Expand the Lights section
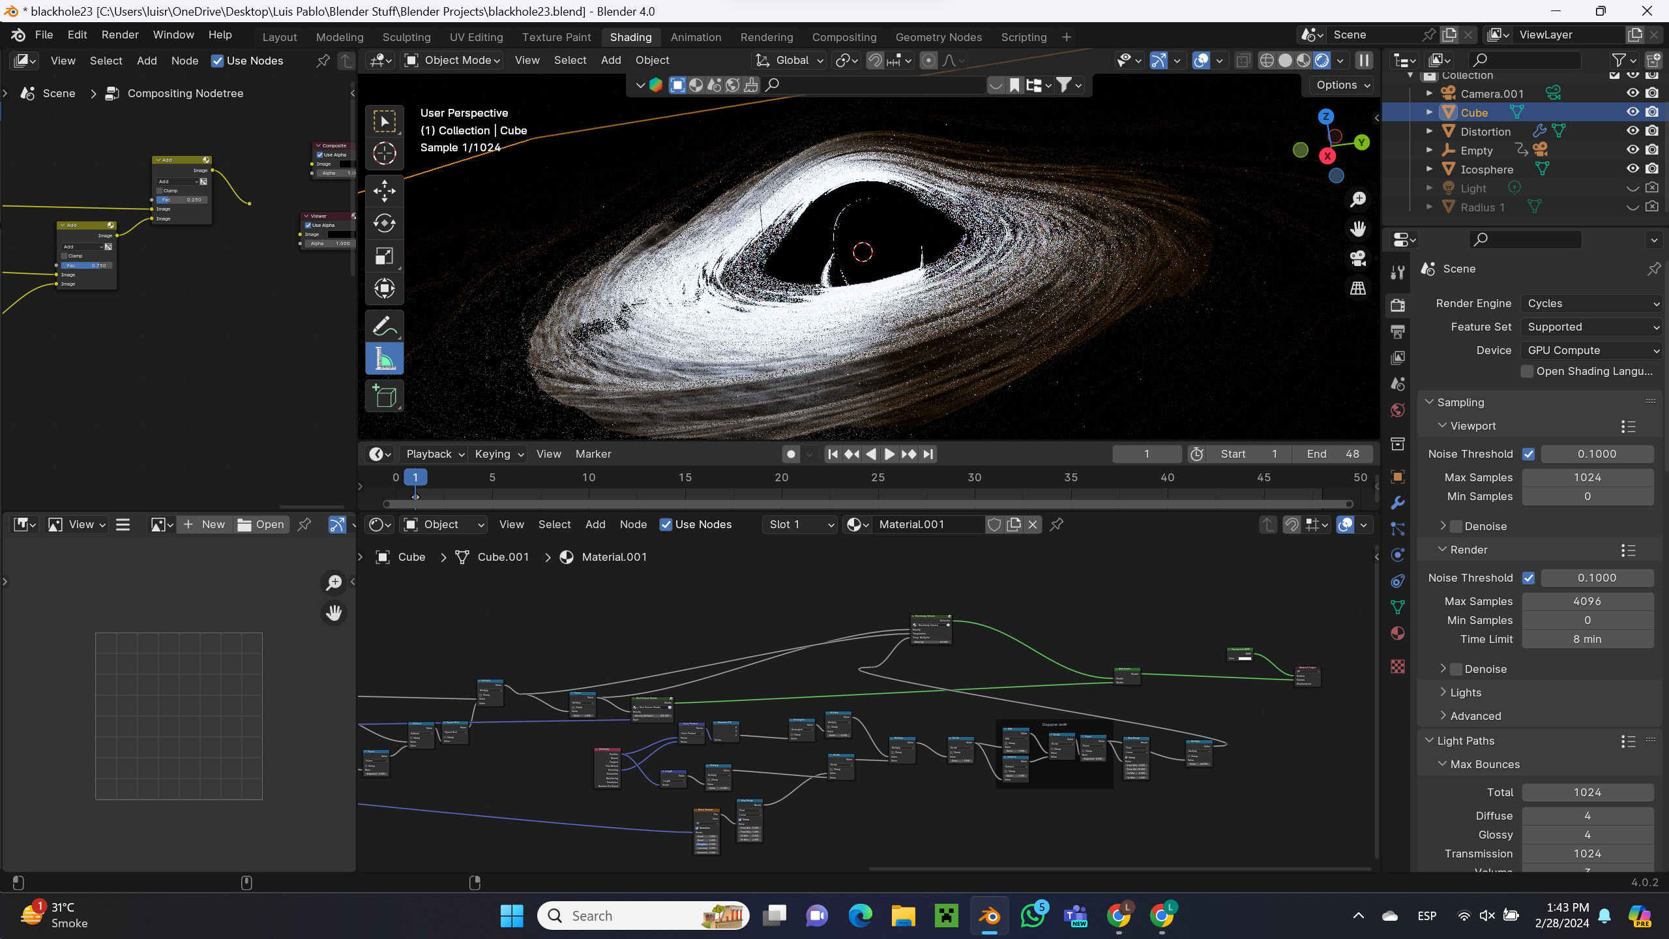1669x939 pixels. point(1466,693)
